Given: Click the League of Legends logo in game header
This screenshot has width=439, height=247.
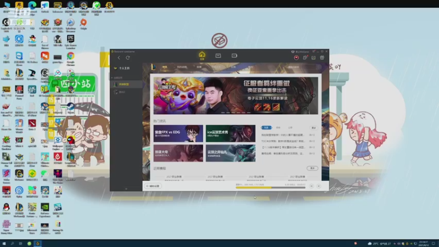Looking at the screenshot, I should (153, 67).
